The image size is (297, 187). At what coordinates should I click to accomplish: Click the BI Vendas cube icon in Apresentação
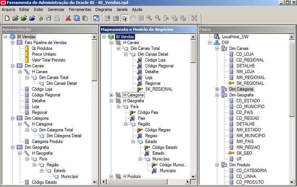click(x=12, y=37)
